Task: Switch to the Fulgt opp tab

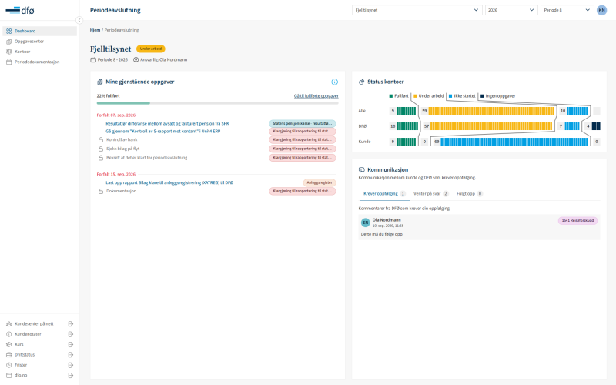Action: point(470,194)
